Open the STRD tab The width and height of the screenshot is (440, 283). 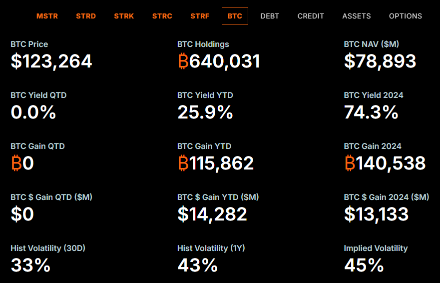pos(85,16)
